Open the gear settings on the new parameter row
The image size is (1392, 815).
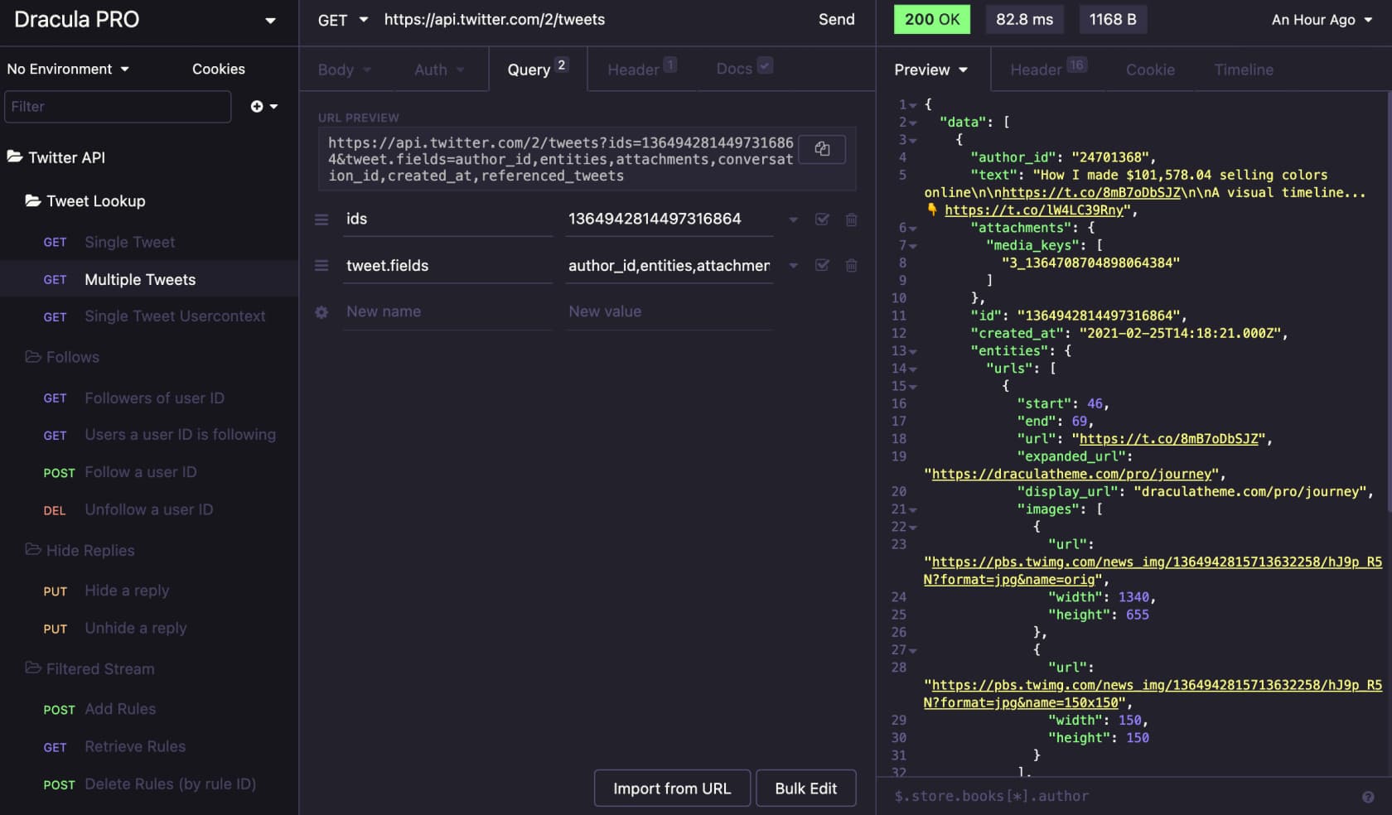tap(321, 312)
